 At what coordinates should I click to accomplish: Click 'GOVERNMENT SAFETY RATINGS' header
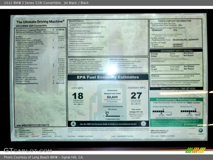click(x=177, y=51)
